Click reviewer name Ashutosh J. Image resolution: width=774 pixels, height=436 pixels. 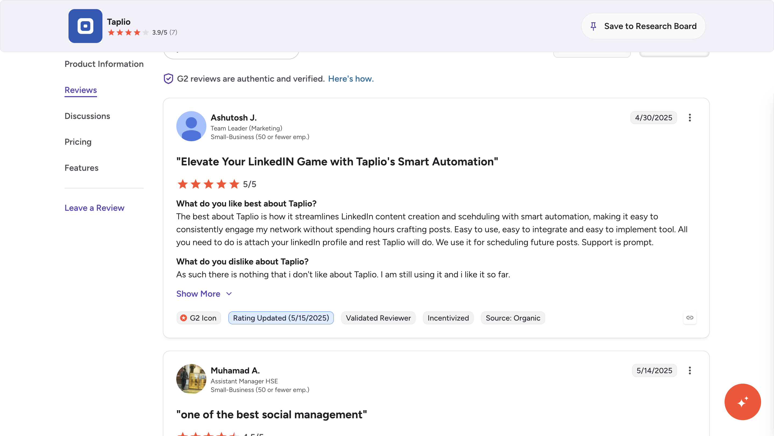pos(234,118)
